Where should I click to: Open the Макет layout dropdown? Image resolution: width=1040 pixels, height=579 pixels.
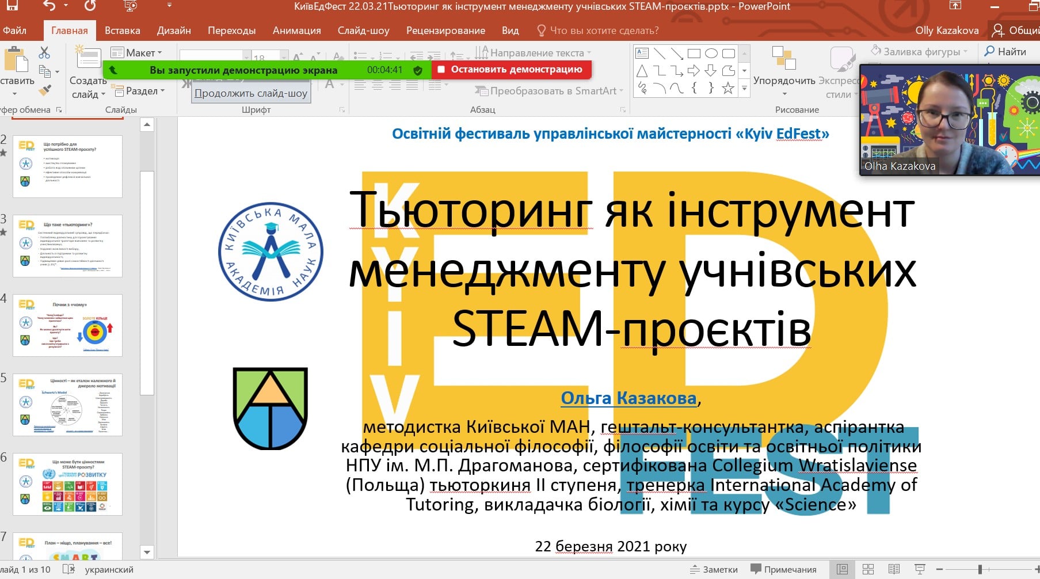(136, 52)
